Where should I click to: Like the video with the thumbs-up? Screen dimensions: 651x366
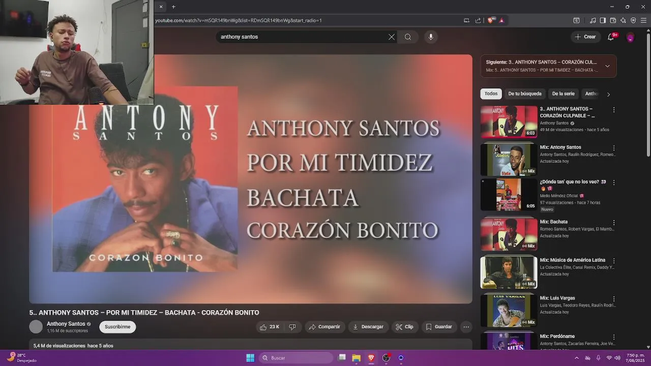pyautogui.click(x=270, y=327)
